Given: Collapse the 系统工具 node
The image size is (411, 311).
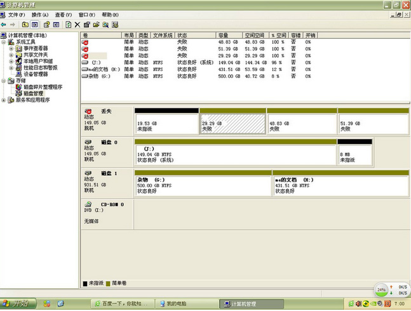Looking at the screenshot, I should (4, 42).
